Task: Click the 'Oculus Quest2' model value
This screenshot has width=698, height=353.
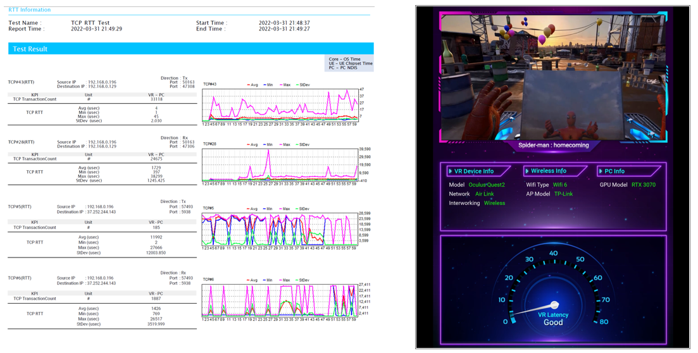Action: [487, 185]
